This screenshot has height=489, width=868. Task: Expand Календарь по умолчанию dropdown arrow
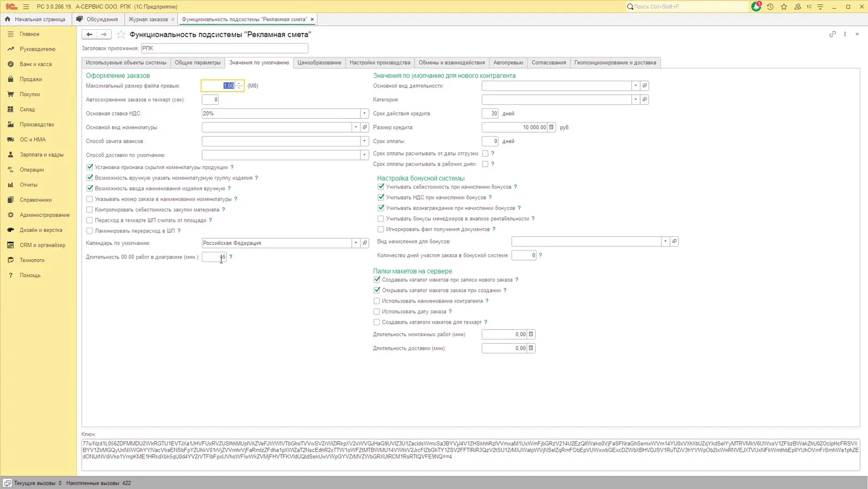click(356, 243)
